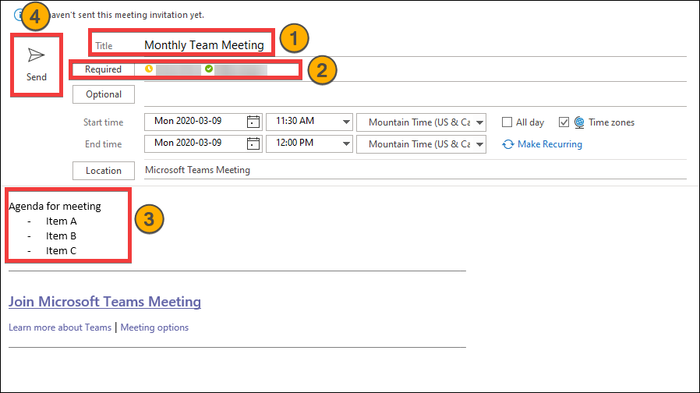Click the first required attendee with clock status icon
The image size is (700, 393).
coord(173,69)
